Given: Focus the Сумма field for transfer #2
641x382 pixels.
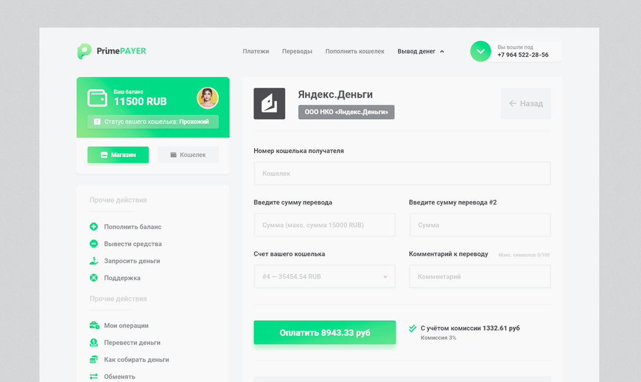Looking at the screenshot, I should (480, 225).
